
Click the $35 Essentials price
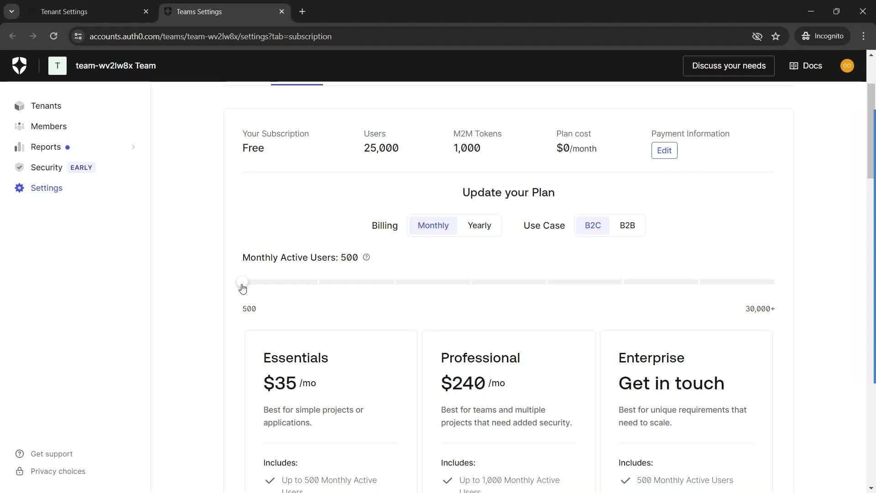click(280, 383)
